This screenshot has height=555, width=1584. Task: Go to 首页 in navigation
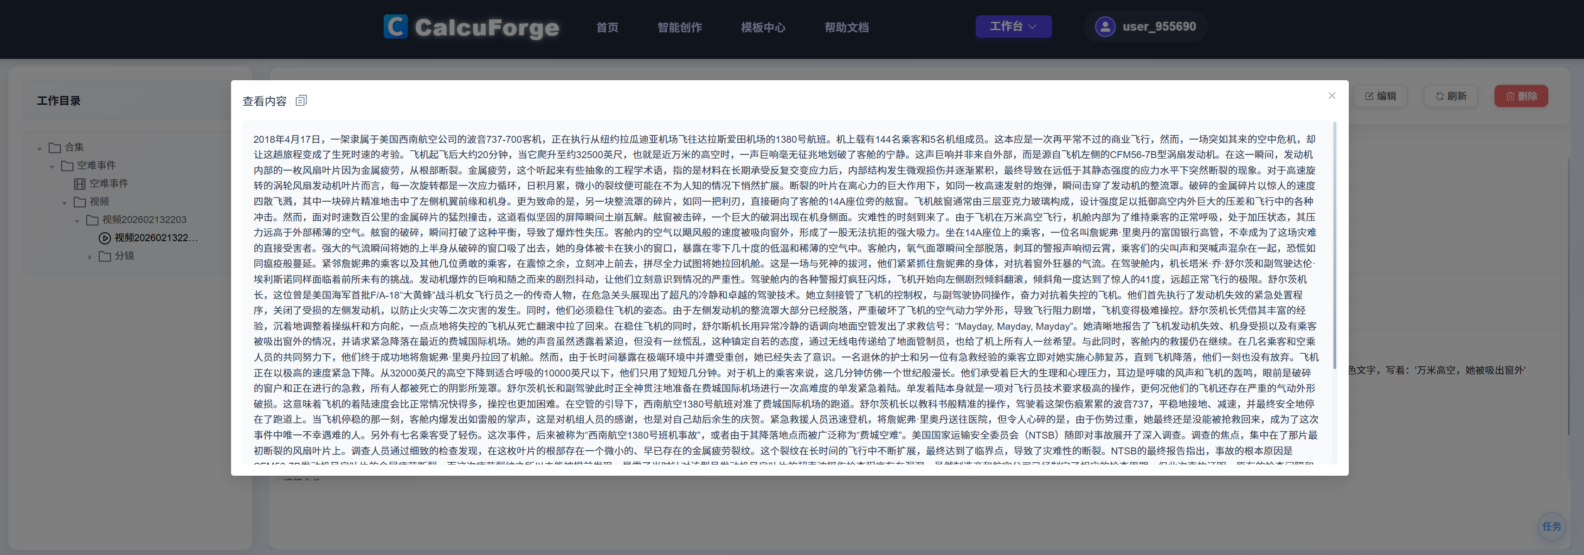tap(607, 27)
